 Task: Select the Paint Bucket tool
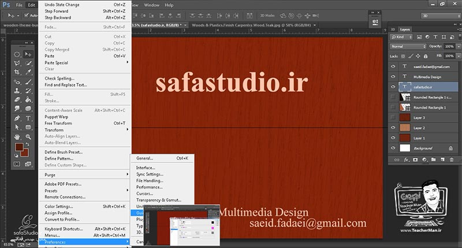[28, 99]
